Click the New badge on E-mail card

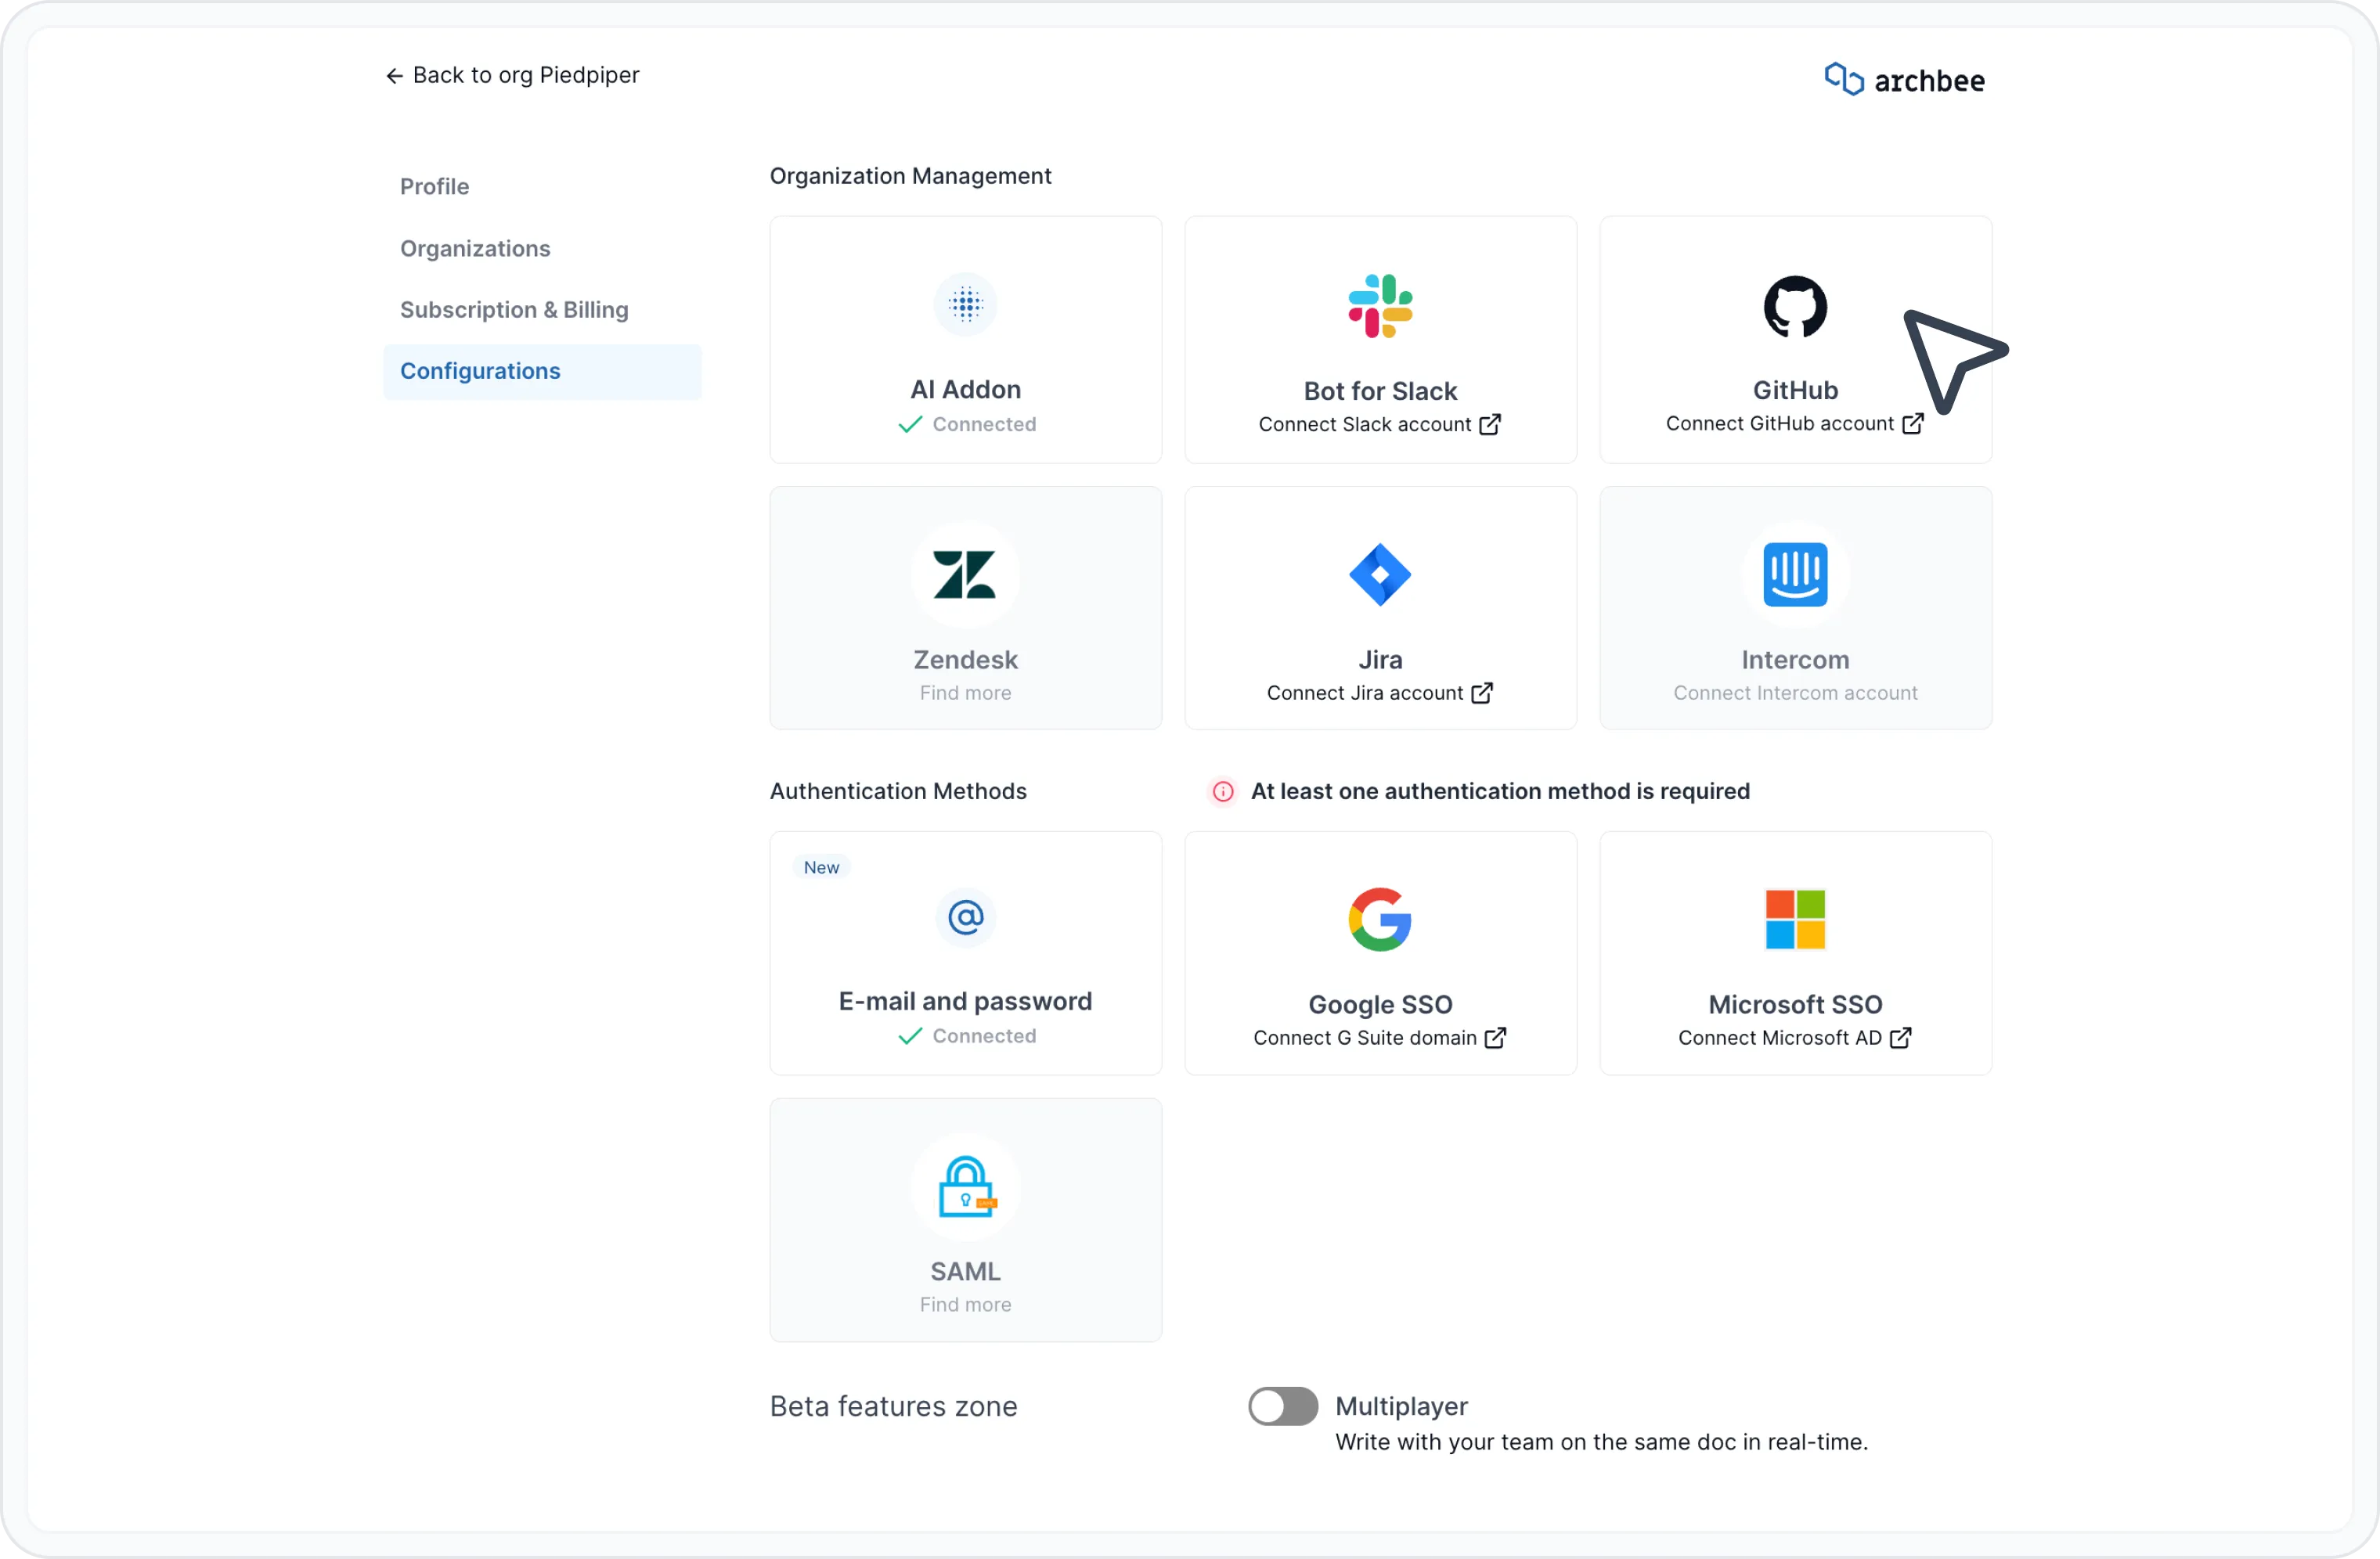pyautogui.click(x=821, y=867)
